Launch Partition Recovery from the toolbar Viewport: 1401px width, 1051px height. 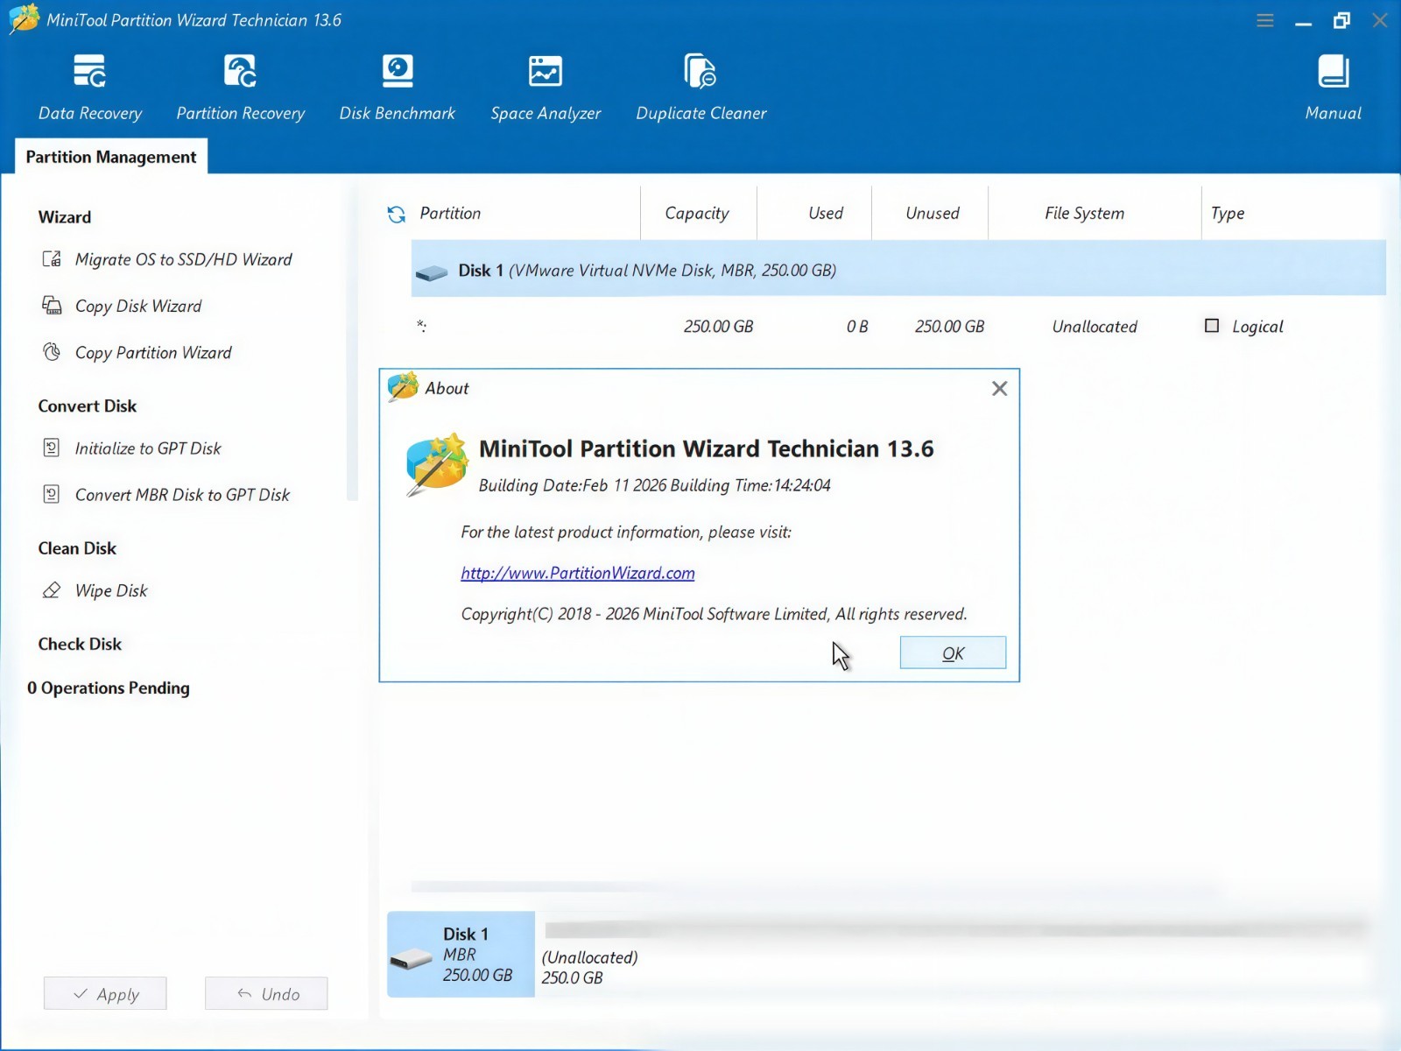pos(240,88)
